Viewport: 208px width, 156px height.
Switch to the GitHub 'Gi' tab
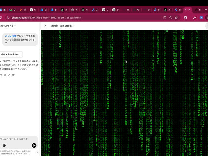click(136, 10)
